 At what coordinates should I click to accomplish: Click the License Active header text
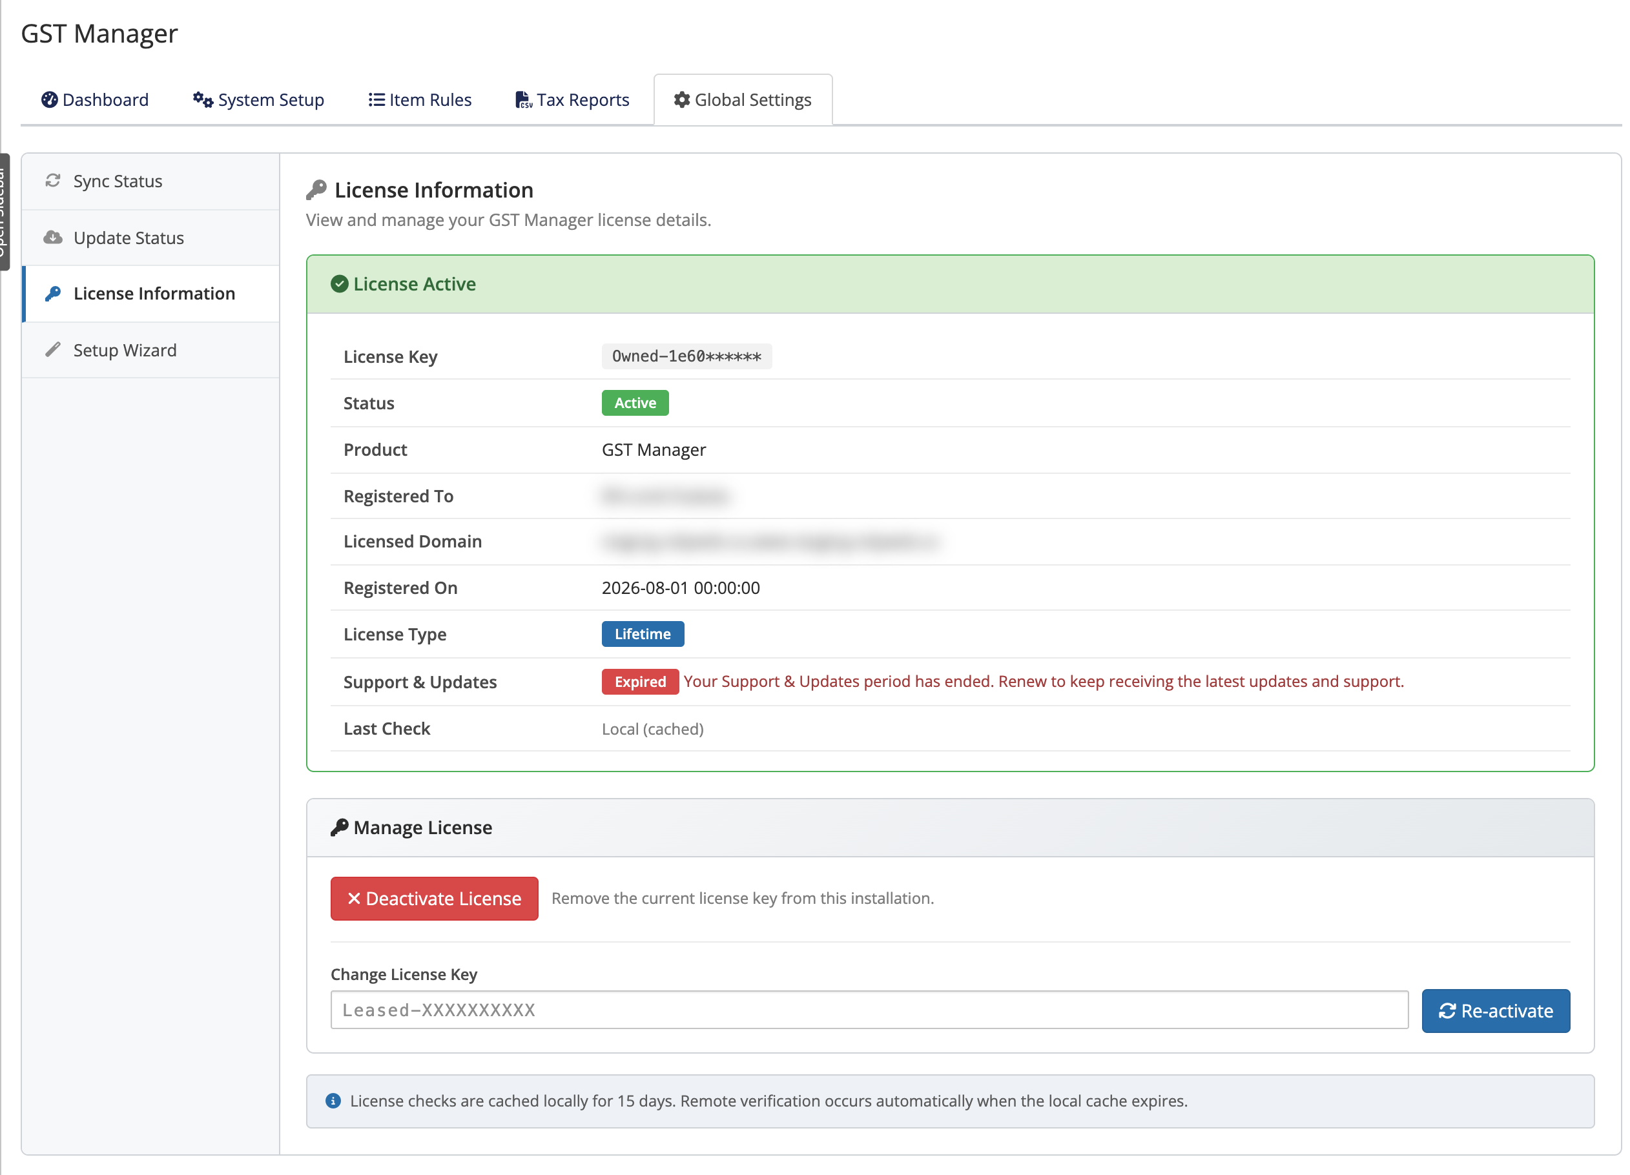click(x=414, y=284)
